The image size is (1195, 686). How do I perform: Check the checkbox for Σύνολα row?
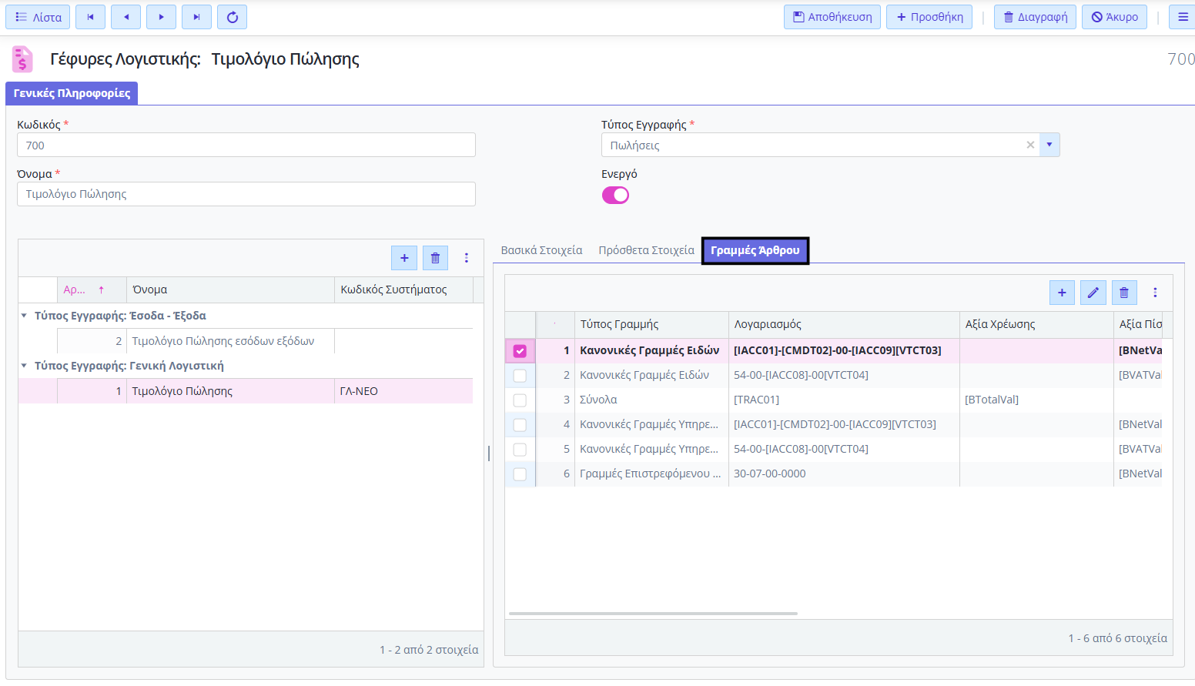[x=520, y=400]
